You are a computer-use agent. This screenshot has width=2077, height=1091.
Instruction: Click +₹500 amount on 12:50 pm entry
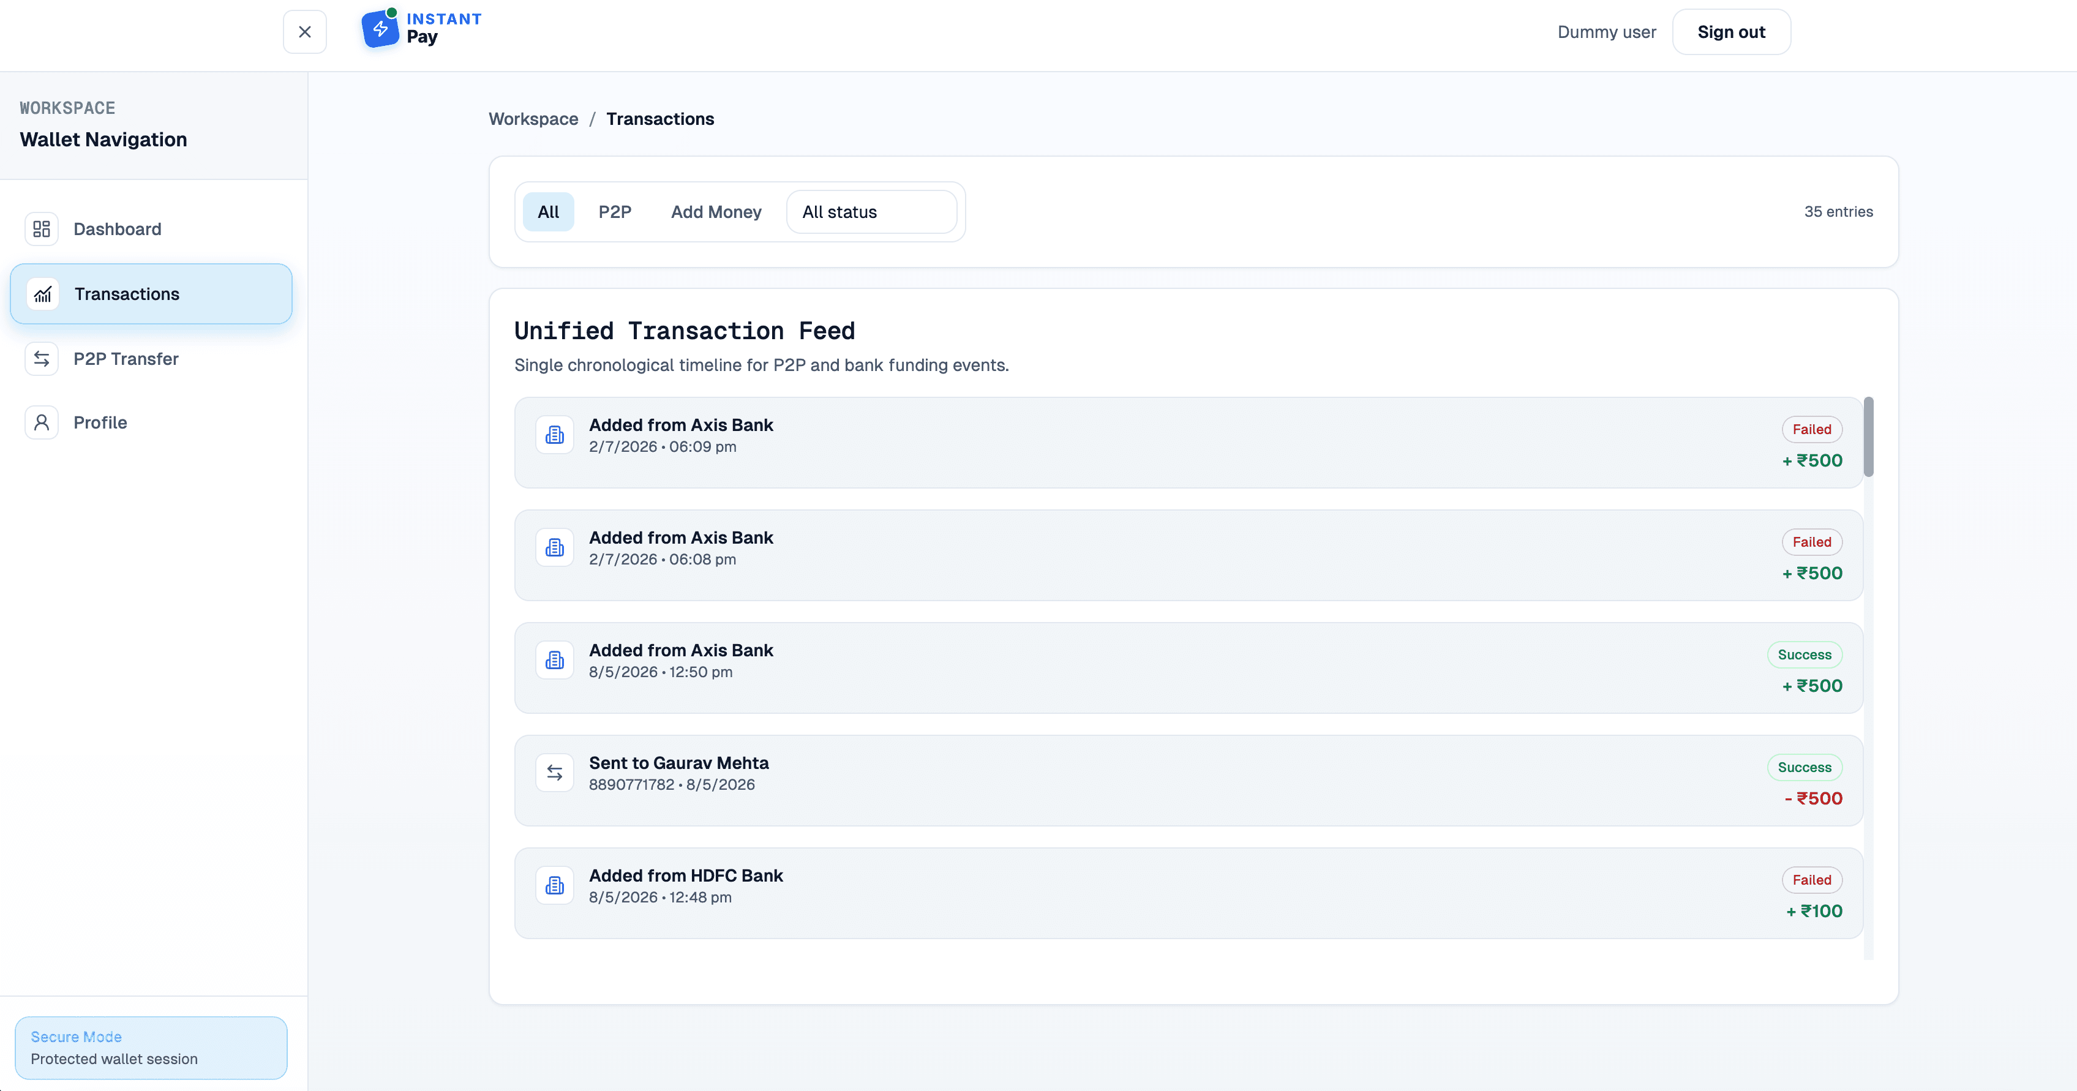[x=1812, y=686]
